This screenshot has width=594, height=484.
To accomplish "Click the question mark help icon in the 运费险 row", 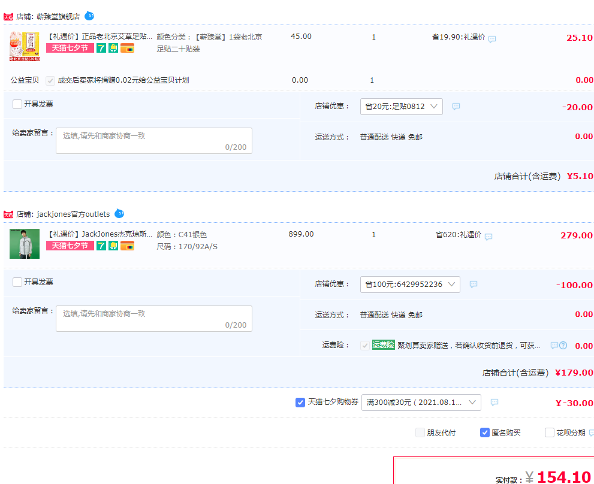I will (563, 346).
